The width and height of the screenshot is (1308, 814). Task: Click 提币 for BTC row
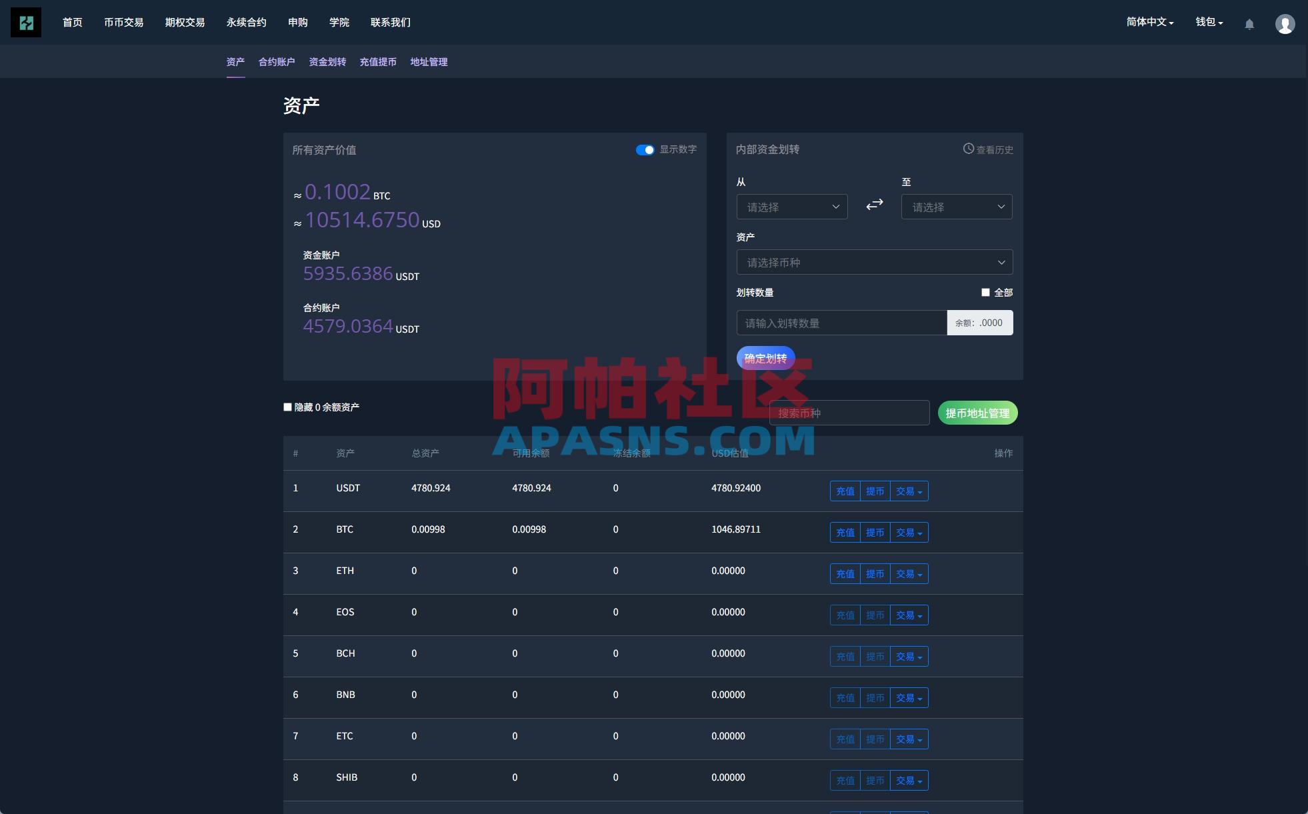coord(876,532)
